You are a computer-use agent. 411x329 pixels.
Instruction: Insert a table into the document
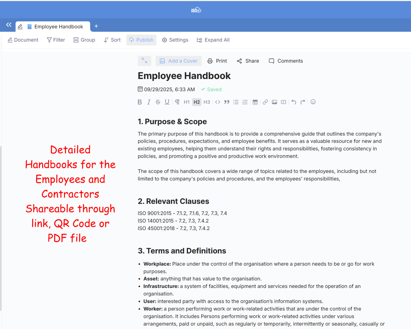click(255, 102)
